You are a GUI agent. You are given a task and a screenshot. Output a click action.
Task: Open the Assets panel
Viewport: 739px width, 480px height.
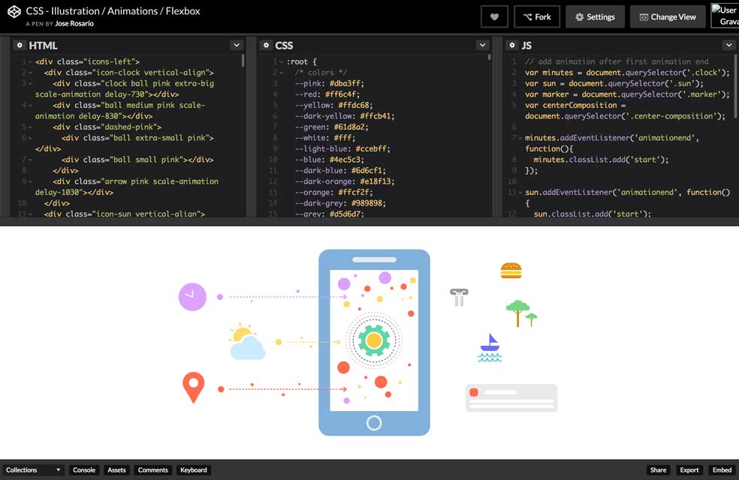(x=116, y=470)
